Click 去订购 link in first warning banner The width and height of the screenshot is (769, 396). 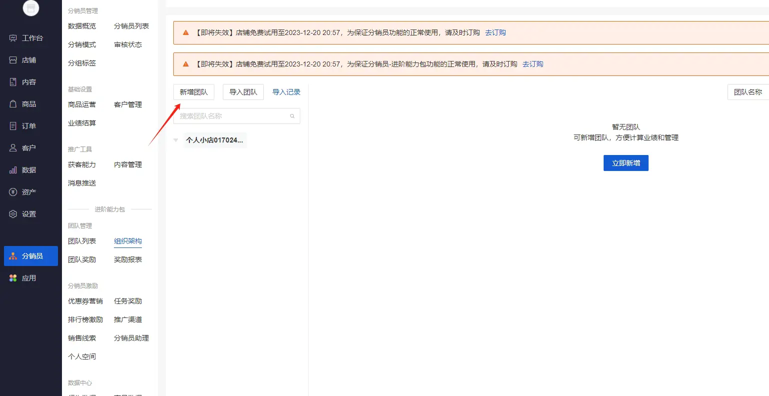tap(495, 32)
